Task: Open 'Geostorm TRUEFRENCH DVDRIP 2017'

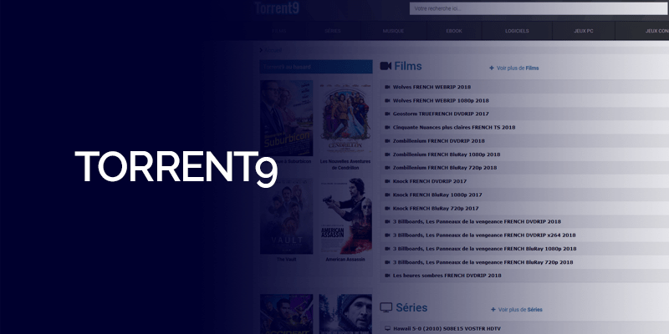Action: pos(441,114)
